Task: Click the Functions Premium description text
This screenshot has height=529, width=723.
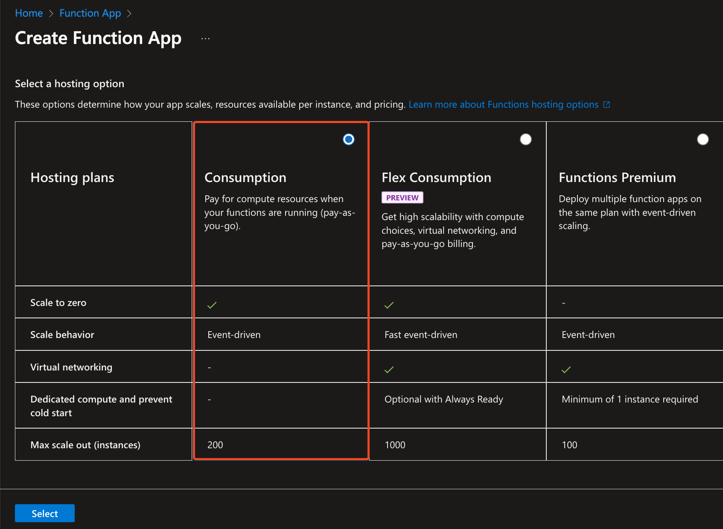Action: point(630,212)
